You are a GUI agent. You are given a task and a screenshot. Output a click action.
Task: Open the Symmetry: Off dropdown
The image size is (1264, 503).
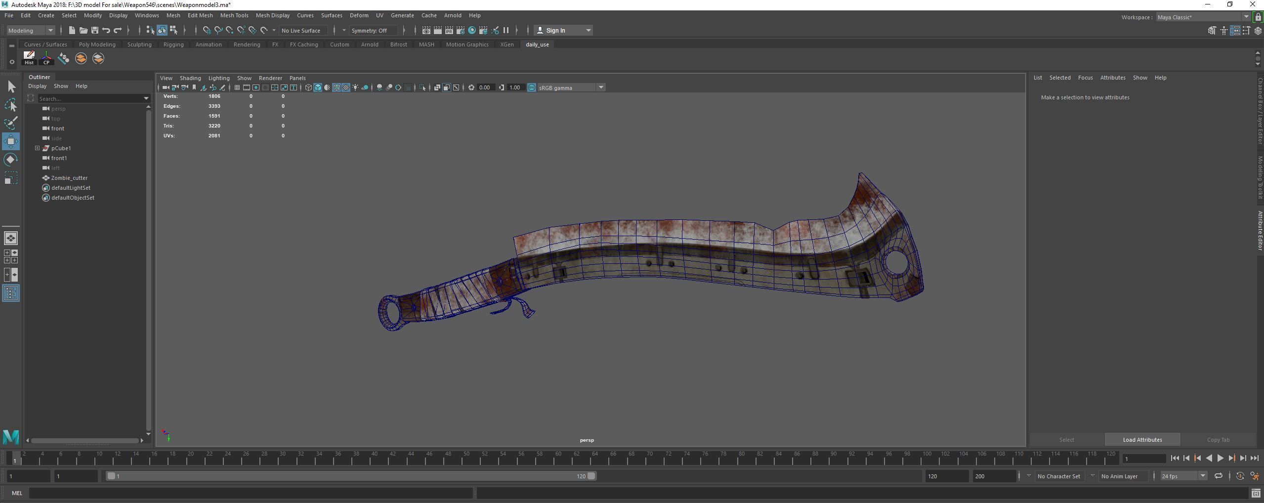click(374, 30)
